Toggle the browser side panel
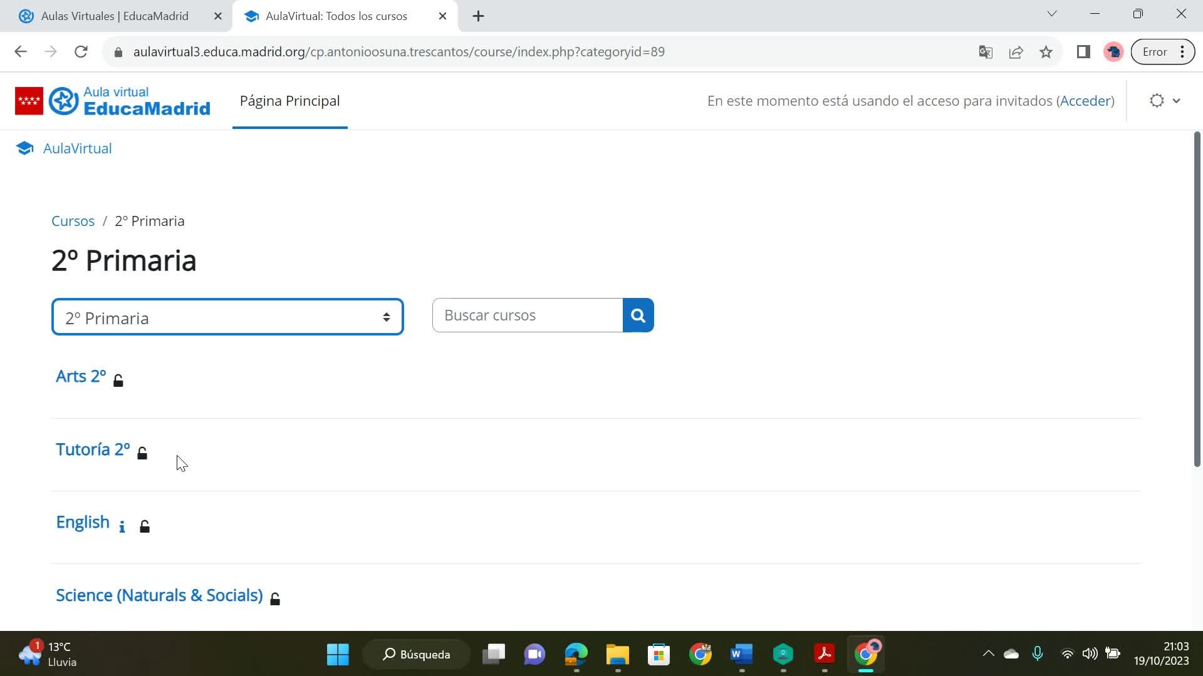1203x676 pixels. tap(1083, 52)
